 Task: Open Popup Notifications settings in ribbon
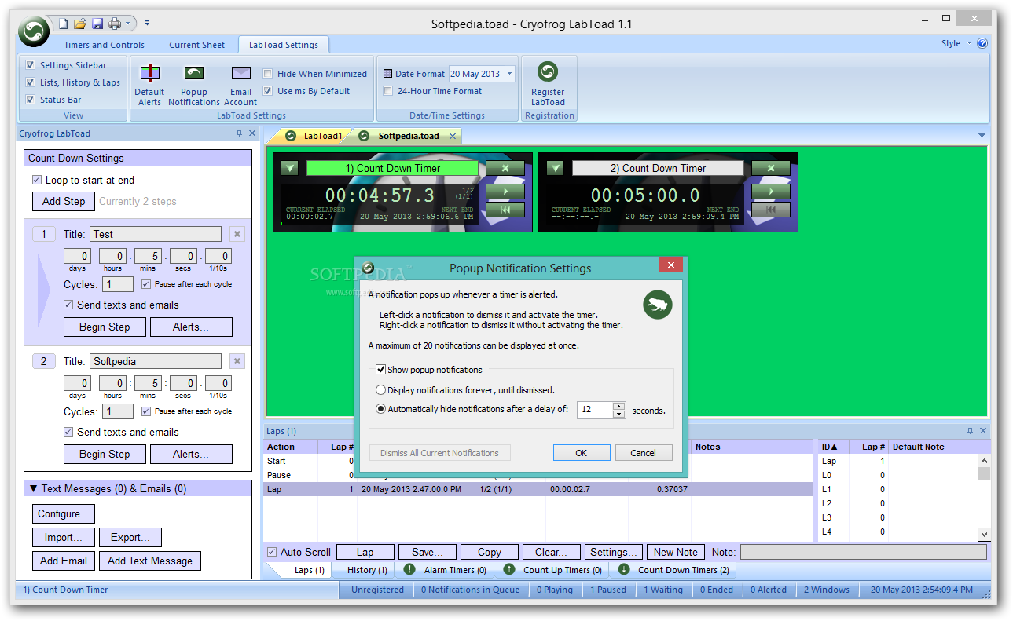click(x=194, y=85)
